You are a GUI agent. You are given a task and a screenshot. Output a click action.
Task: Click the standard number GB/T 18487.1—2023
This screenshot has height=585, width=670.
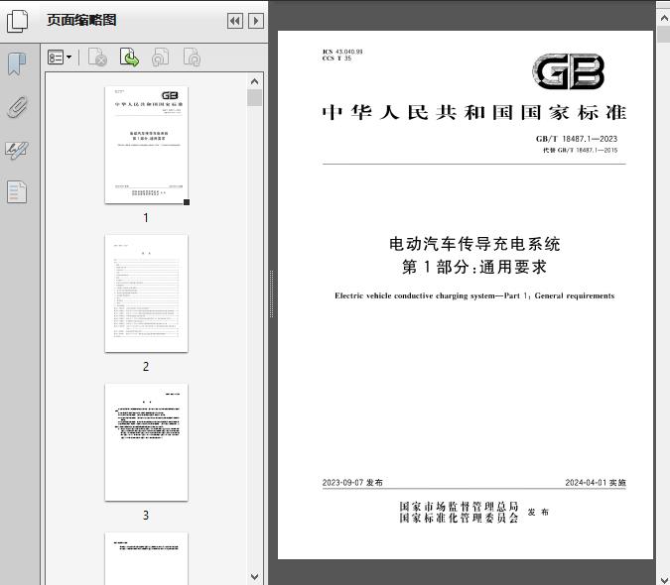pyautogui.click(x=577, y=139)
